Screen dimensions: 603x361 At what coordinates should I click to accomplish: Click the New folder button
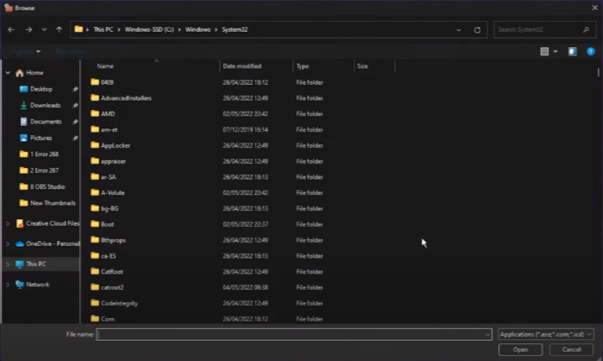pyautogui.click(x=70, y=51)
